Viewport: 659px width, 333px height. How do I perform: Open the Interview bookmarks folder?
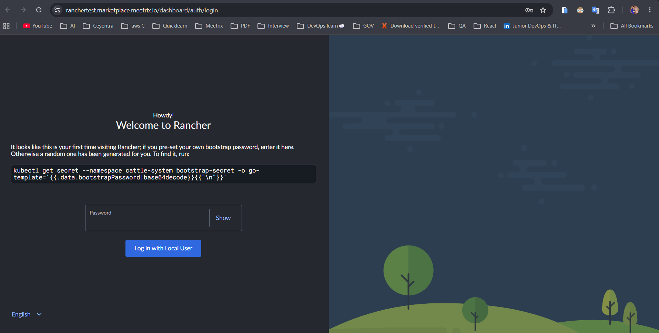pos(273,26)
